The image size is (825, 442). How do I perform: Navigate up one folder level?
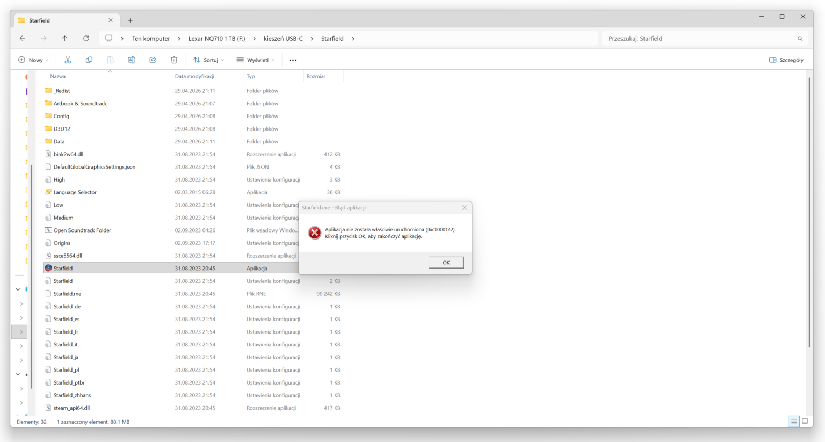(65, 38)
